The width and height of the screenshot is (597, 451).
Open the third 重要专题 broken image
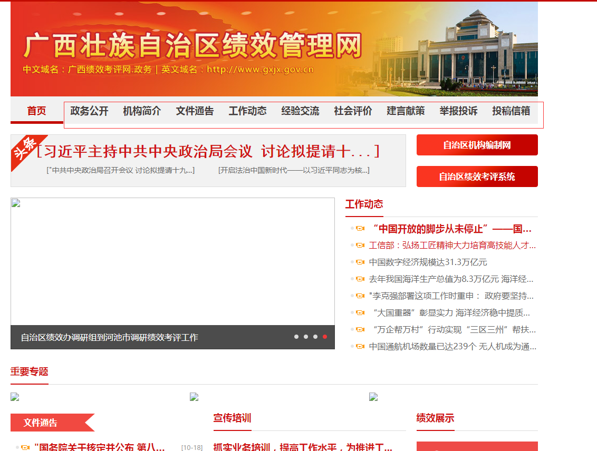click(373, 397)
